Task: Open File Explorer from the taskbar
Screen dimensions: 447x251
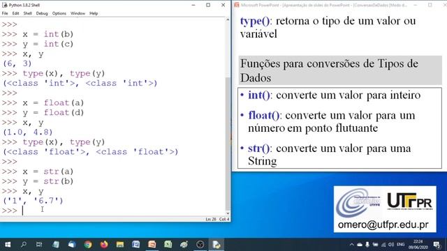Action: [x=120, y=245]
